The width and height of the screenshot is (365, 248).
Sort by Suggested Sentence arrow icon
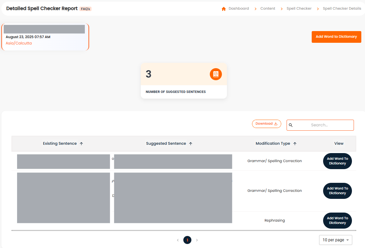(x=191, y=144)
